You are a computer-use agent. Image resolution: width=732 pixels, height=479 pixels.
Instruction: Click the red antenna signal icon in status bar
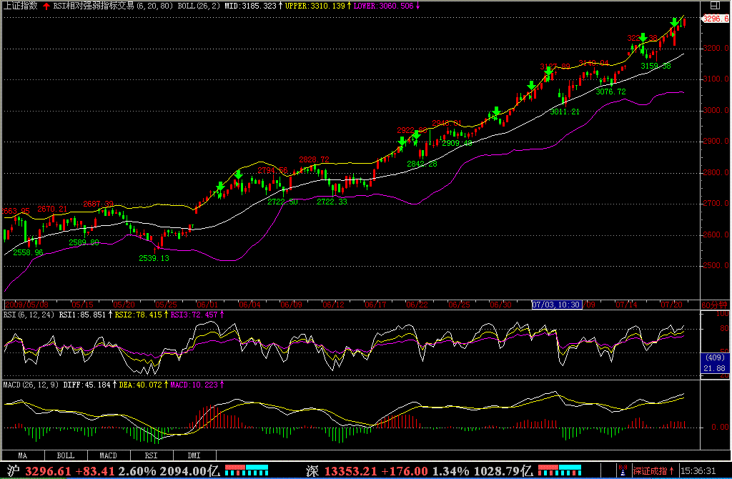click(x=623, y=470)
